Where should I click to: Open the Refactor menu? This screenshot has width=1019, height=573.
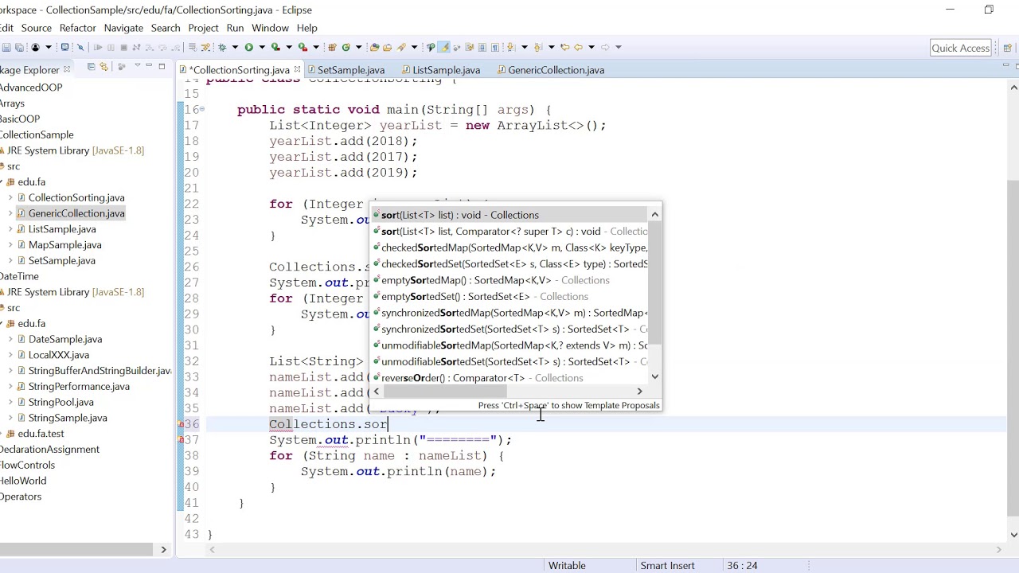77,28
